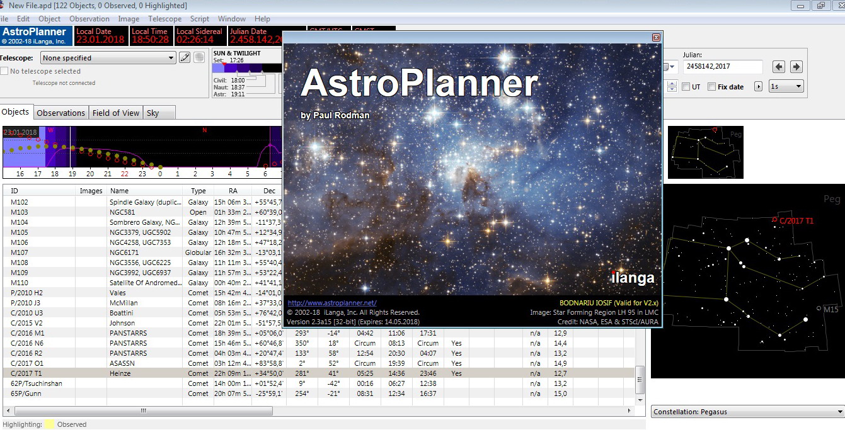845x430 pixels.
Task: Select the M104 Sombrero Galaxy row
Action: [144, 222]
